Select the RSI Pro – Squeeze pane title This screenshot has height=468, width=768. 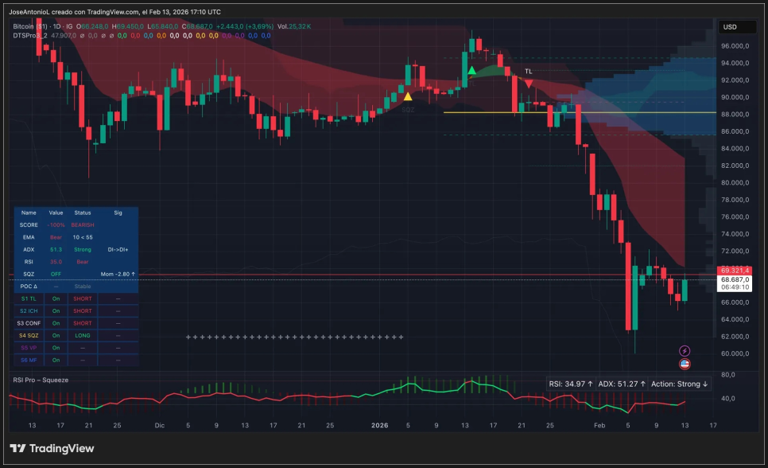41,380
